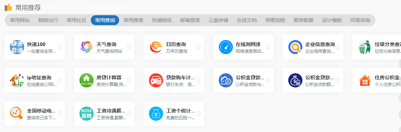
Task: Click the arrow on the 在线测网速 card
Action: coord(268,47)
